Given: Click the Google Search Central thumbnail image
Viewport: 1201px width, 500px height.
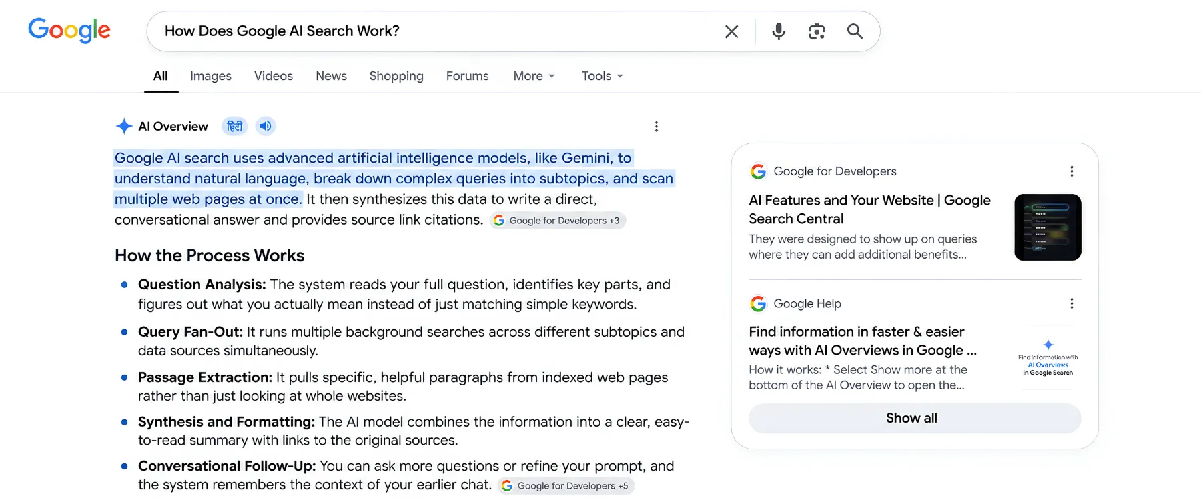Looking at the screenshot, I should tap(1048, 227).
